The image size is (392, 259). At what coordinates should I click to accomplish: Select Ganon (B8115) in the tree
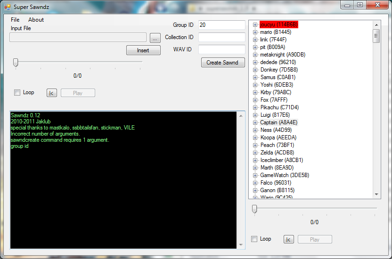click(x=277, y=190)
